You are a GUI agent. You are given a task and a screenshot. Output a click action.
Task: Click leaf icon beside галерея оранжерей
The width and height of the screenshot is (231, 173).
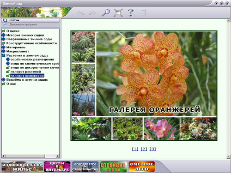tap(8, 76)
